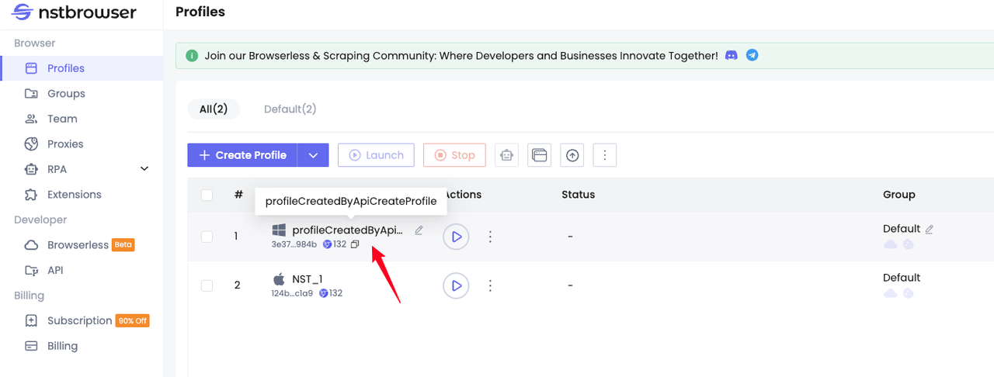Edit the Default group pencil in row 1
This screenshot has width=994, height=377.
click(x=929, y=229)
